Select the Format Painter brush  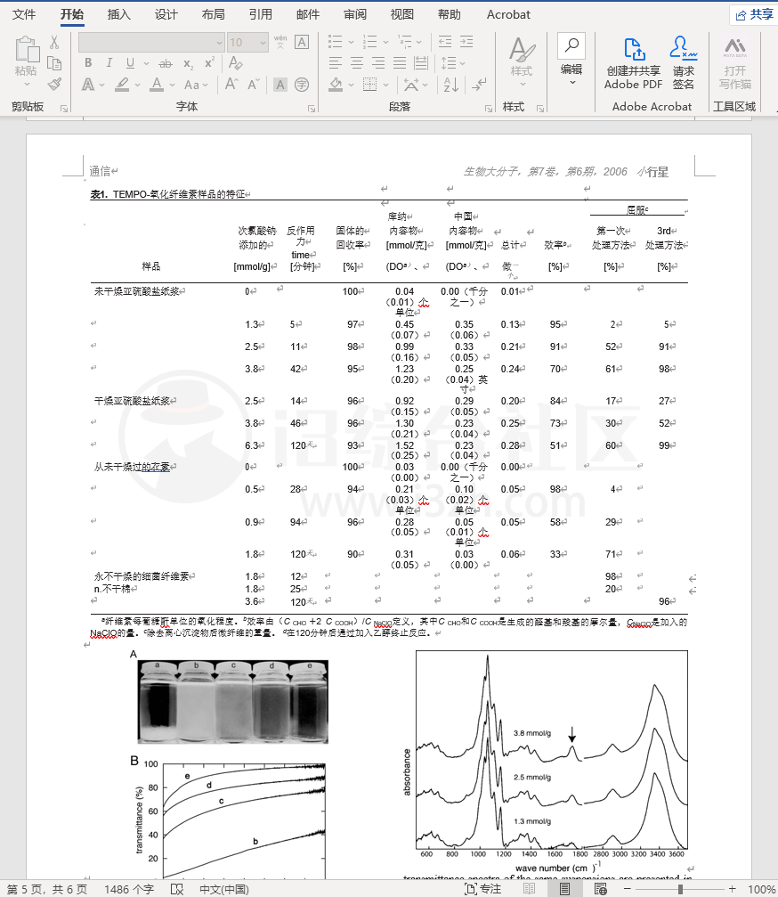(54, 85)
